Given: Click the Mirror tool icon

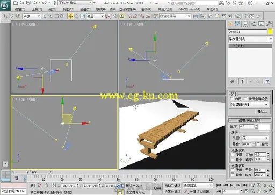Looking at the screenshot, I should pyautogui.click(x=196, y=16).
